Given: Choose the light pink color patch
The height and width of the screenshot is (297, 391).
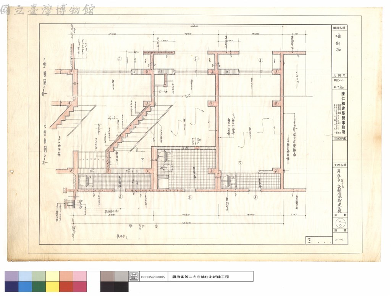Looking at the screenshot, I should (x=80, y=276).
